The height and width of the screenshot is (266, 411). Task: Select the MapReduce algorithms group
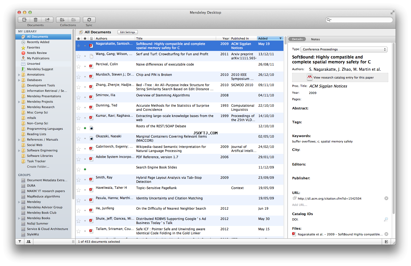(43, 196)
